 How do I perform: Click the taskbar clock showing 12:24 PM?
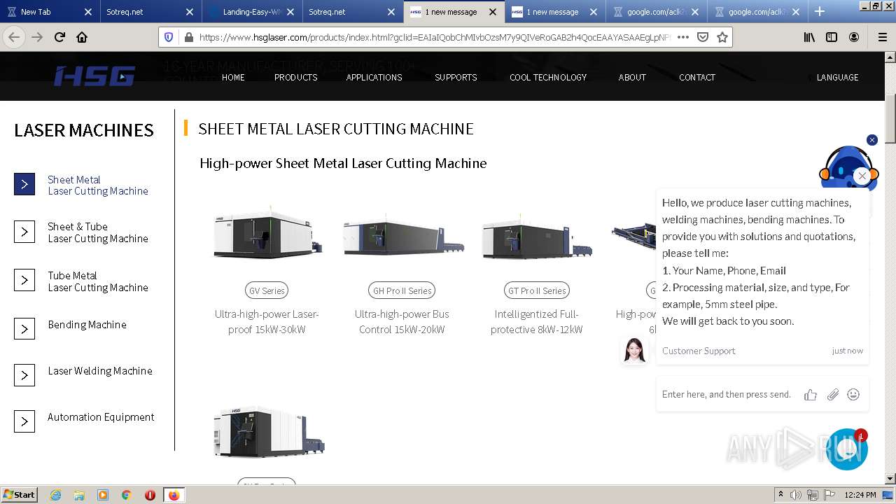pyautogui.click(x=860, y=495)
